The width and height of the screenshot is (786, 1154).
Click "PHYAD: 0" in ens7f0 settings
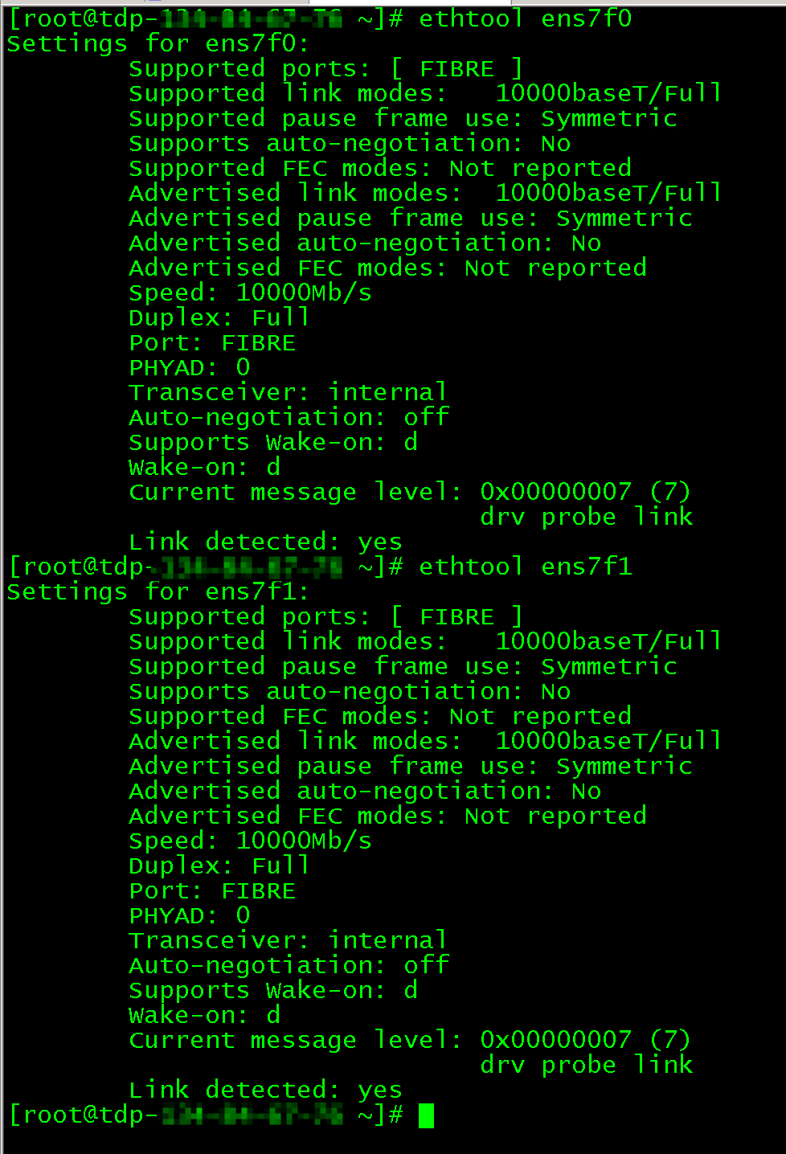190,367
